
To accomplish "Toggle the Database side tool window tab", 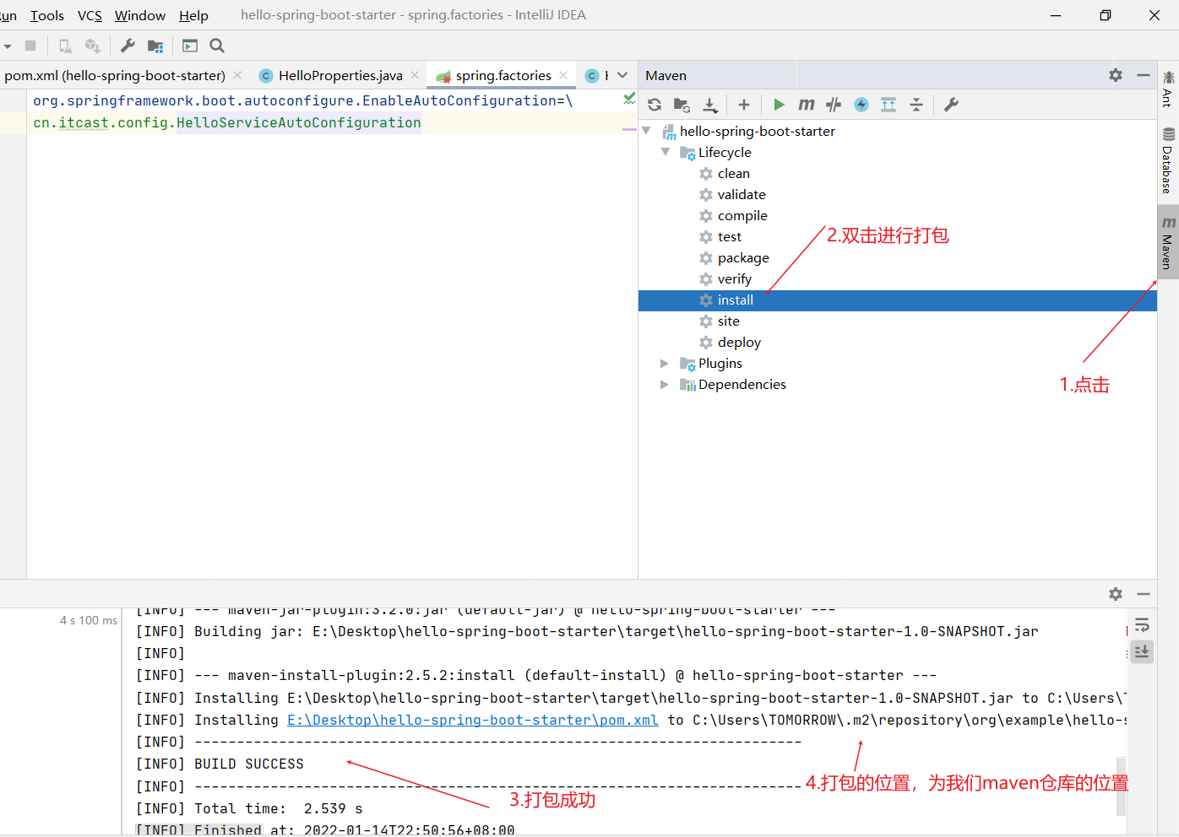I will [x=1168, y=160].
